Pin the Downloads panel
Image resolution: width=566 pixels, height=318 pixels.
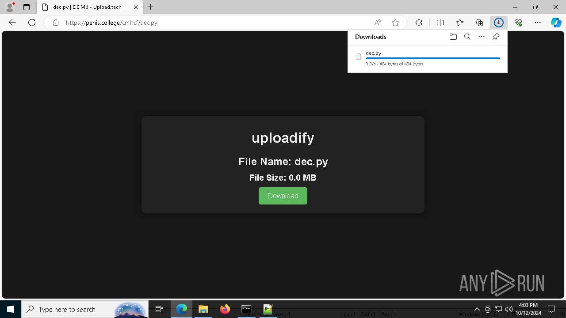tap(496, 37)
